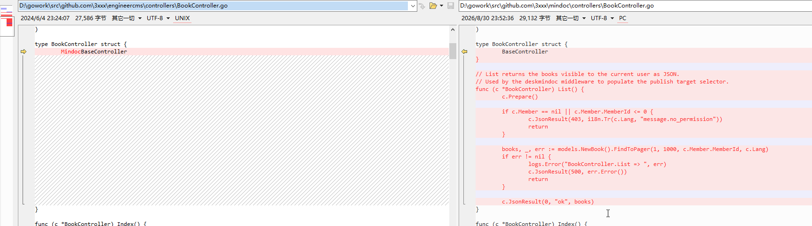Open left pane 其它一切 file format dropdown

coord(127,18)
